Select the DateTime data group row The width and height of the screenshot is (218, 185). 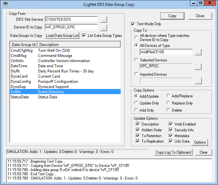(x=65, y=66)
